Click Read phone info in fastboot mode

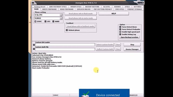click(x=81, y=26)
